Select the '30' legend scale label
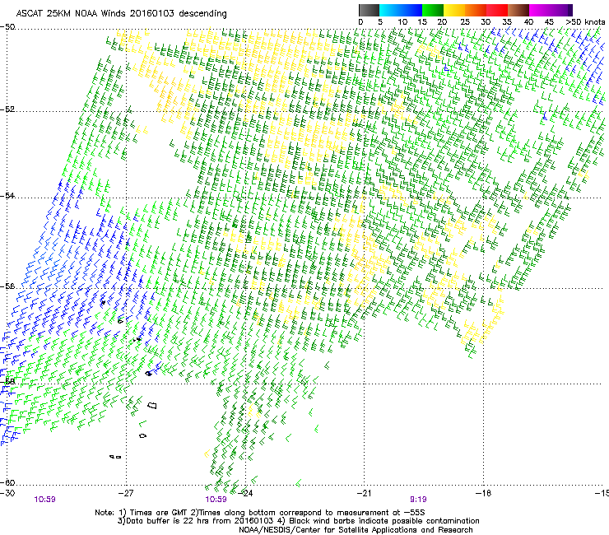This screenshot has height=535, width=609. click(486, 22)
